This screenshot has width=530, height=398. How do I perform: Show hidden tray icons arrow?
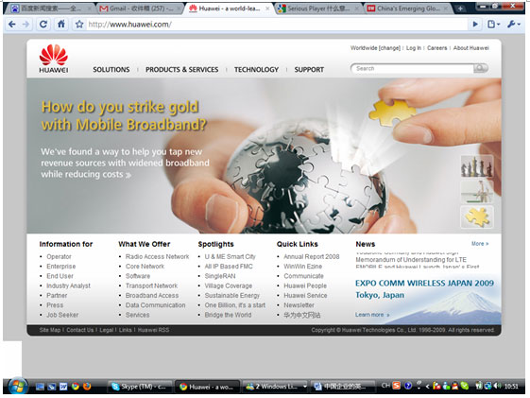coord(427,386)
